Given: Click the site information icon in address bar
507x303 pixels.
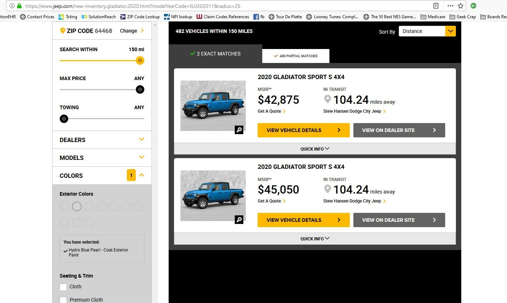Looking at the screenshot, I should coord(12,6).
